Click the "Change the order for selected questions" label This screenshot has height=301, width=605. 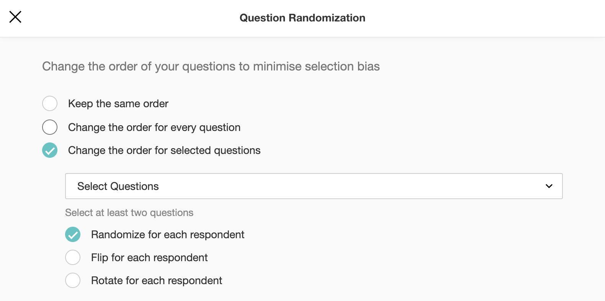[164, 150]
